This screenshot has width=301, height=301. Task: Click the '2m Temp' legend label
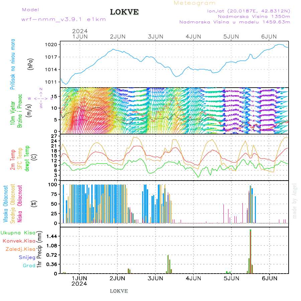coord(13,160)
